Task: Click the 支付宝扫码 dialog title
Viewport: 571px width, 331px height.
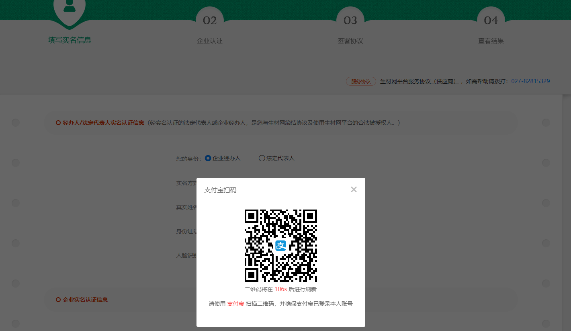Action: tap(220, 190)
